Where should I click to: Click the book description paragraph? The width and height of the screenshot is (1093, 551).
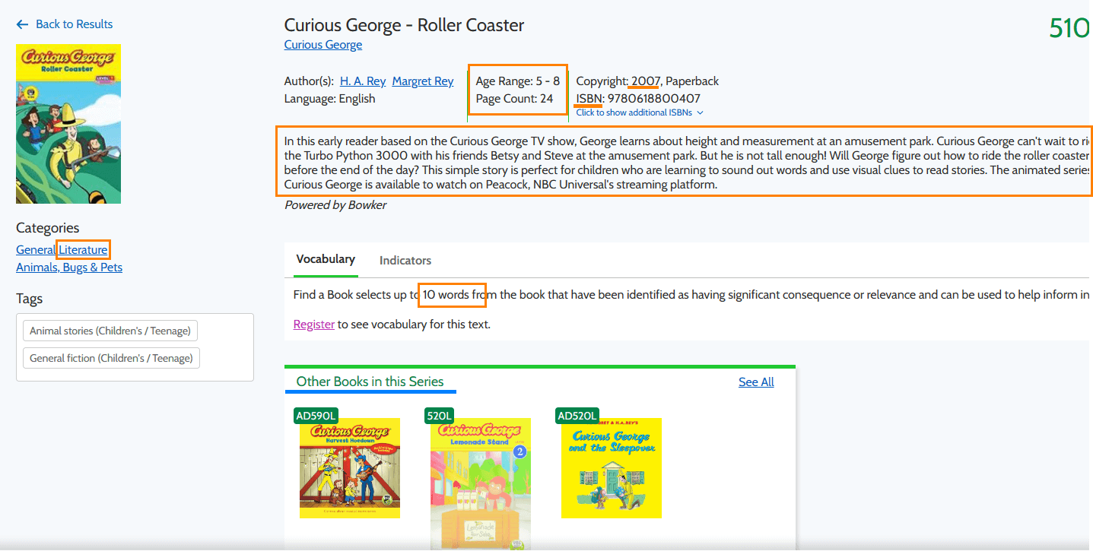coord(687,163)
